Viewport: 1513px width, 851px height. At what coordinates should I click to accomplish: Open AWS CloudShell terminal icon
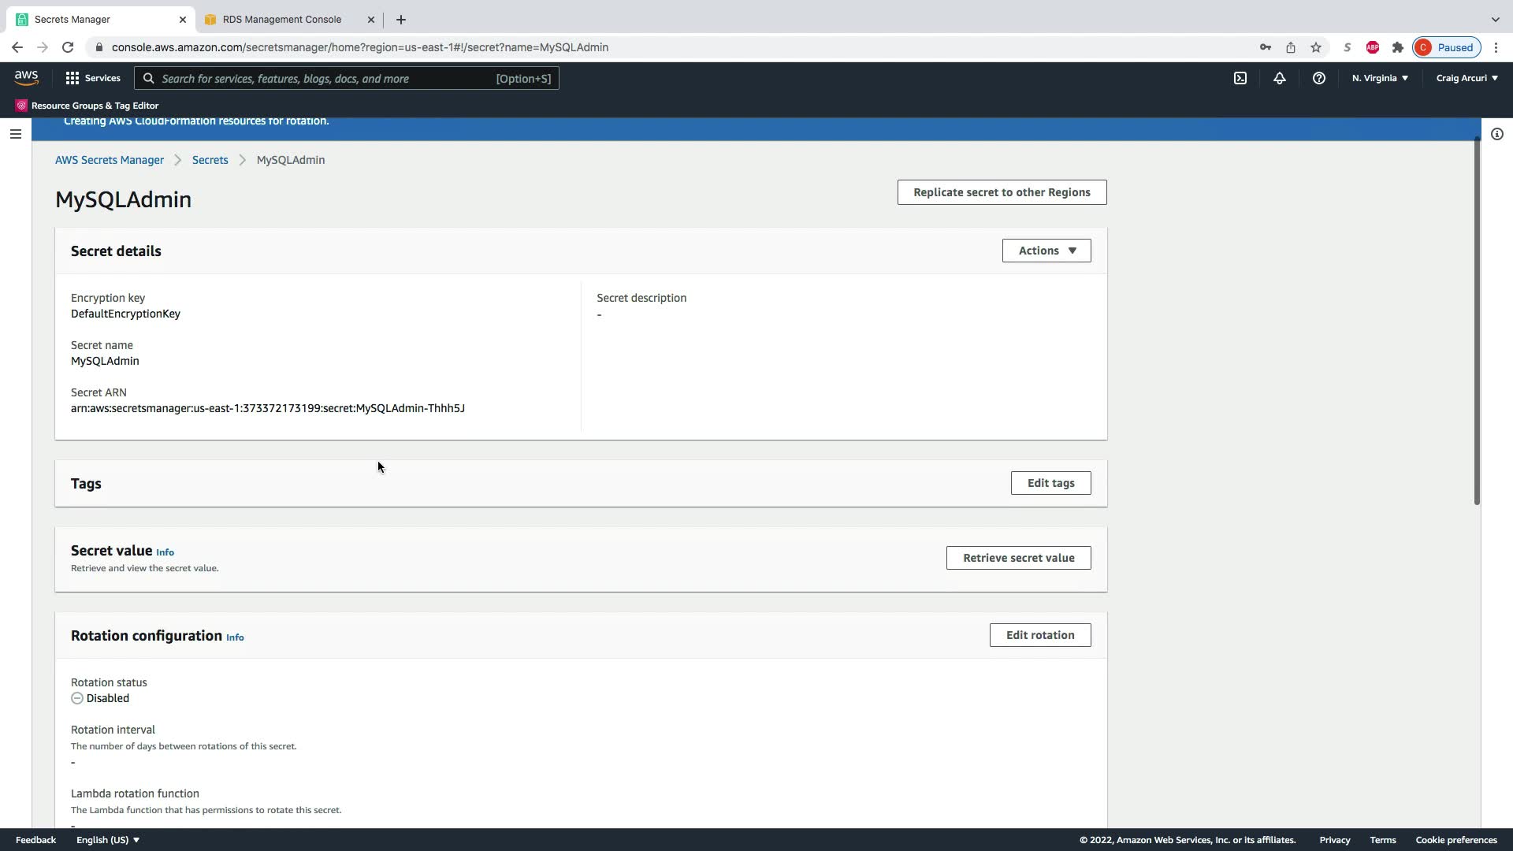[1240, 78]
